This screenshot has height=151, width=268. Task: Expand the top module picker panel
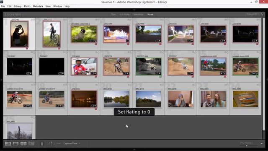pos(134,10)
